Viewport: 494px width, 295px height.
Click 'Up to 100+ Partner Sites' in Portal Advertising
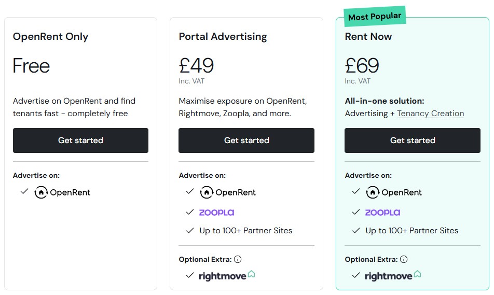(245, 231)
